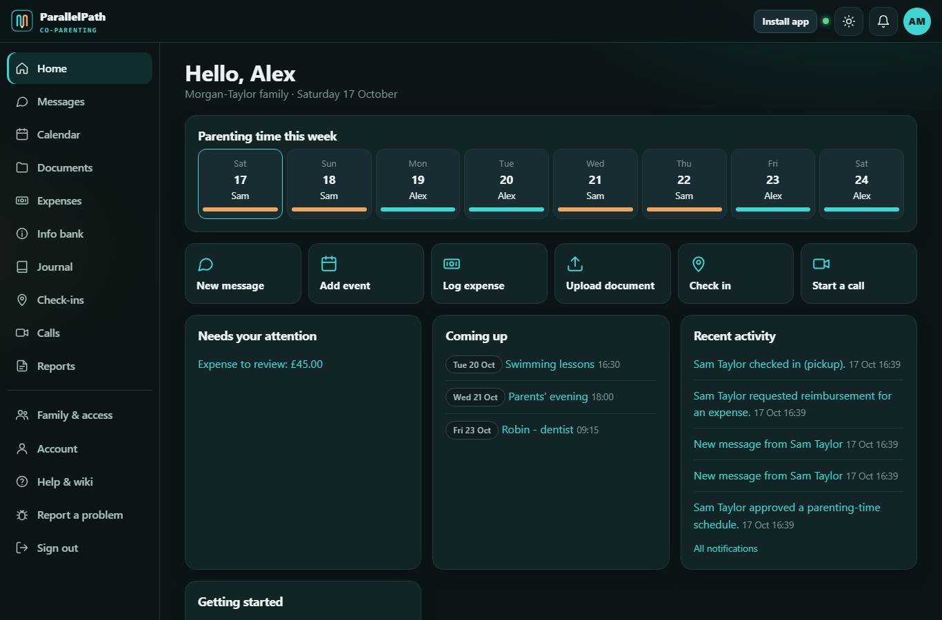Screen dimensions: 942x620
Task: Select Mon 19 Alex day card
Action: point(418,184)
